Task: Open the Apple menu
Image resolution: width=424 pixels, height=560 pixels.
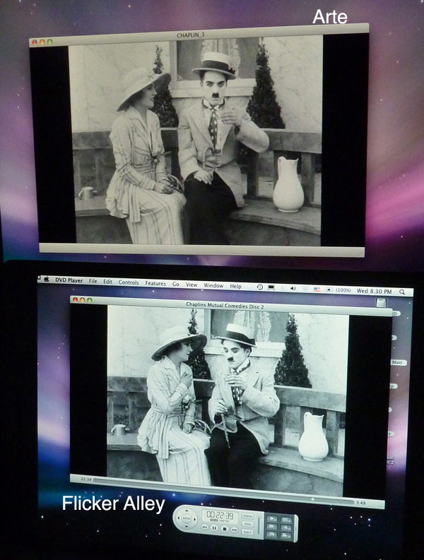Action: click(x=47, y=280)
